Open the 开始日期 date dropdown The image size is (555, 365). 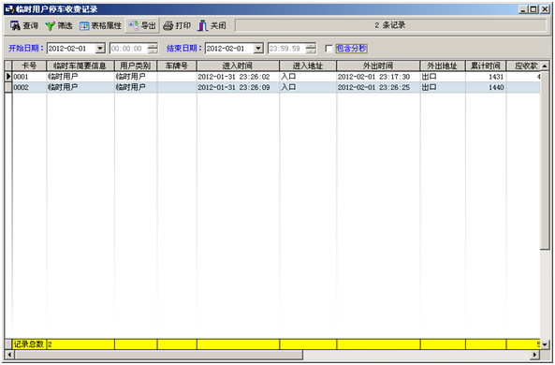click(x=100, y=49)
